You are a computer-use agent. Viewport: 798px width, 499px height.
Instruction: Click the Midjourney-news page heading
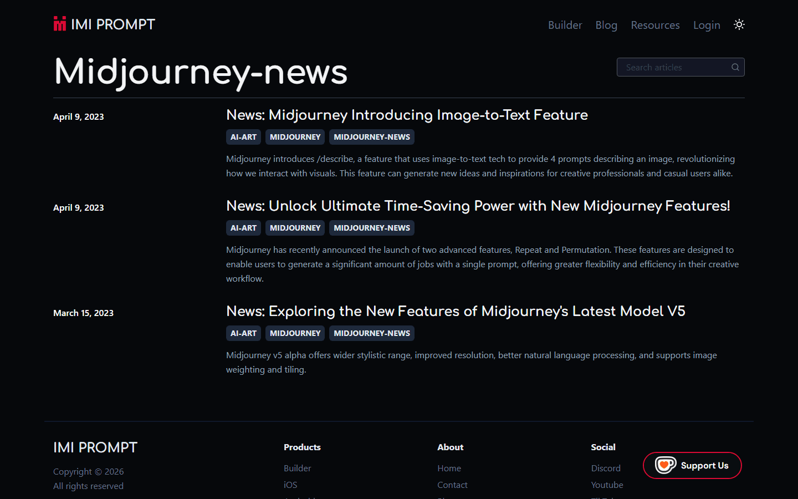[201, 73]
